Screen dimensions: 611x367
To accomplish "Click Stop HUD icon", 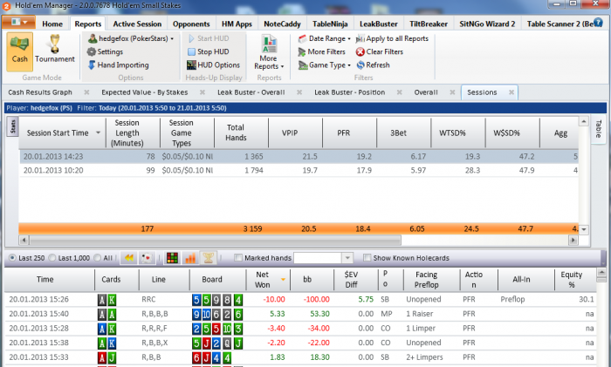I will click(x=191, y=51).
